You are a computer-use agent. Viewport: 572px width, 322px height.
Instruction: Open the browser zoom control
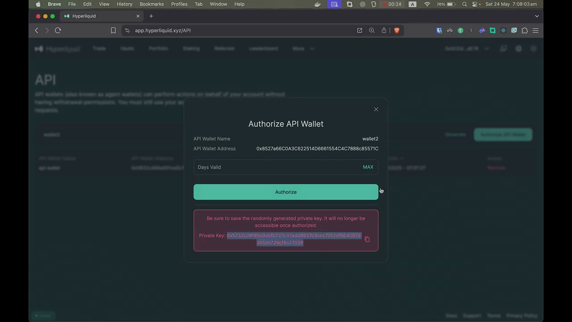coord(371,30)
